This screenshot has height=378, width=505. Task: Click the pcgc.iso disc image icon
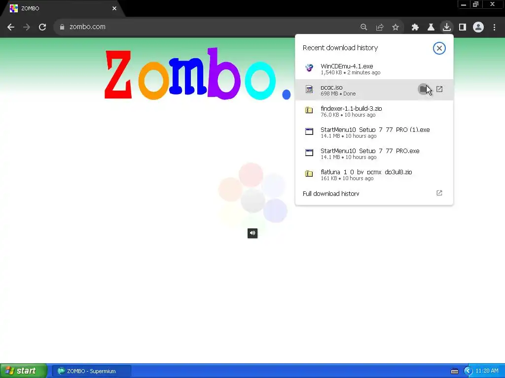tap(309, 89)
